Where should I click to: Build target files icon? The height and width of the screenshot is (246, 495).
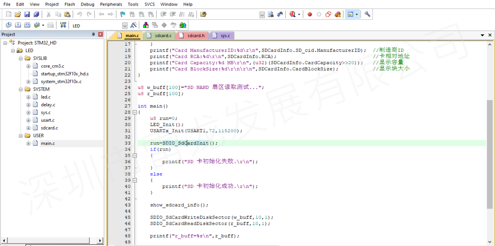tap(18, 25)
